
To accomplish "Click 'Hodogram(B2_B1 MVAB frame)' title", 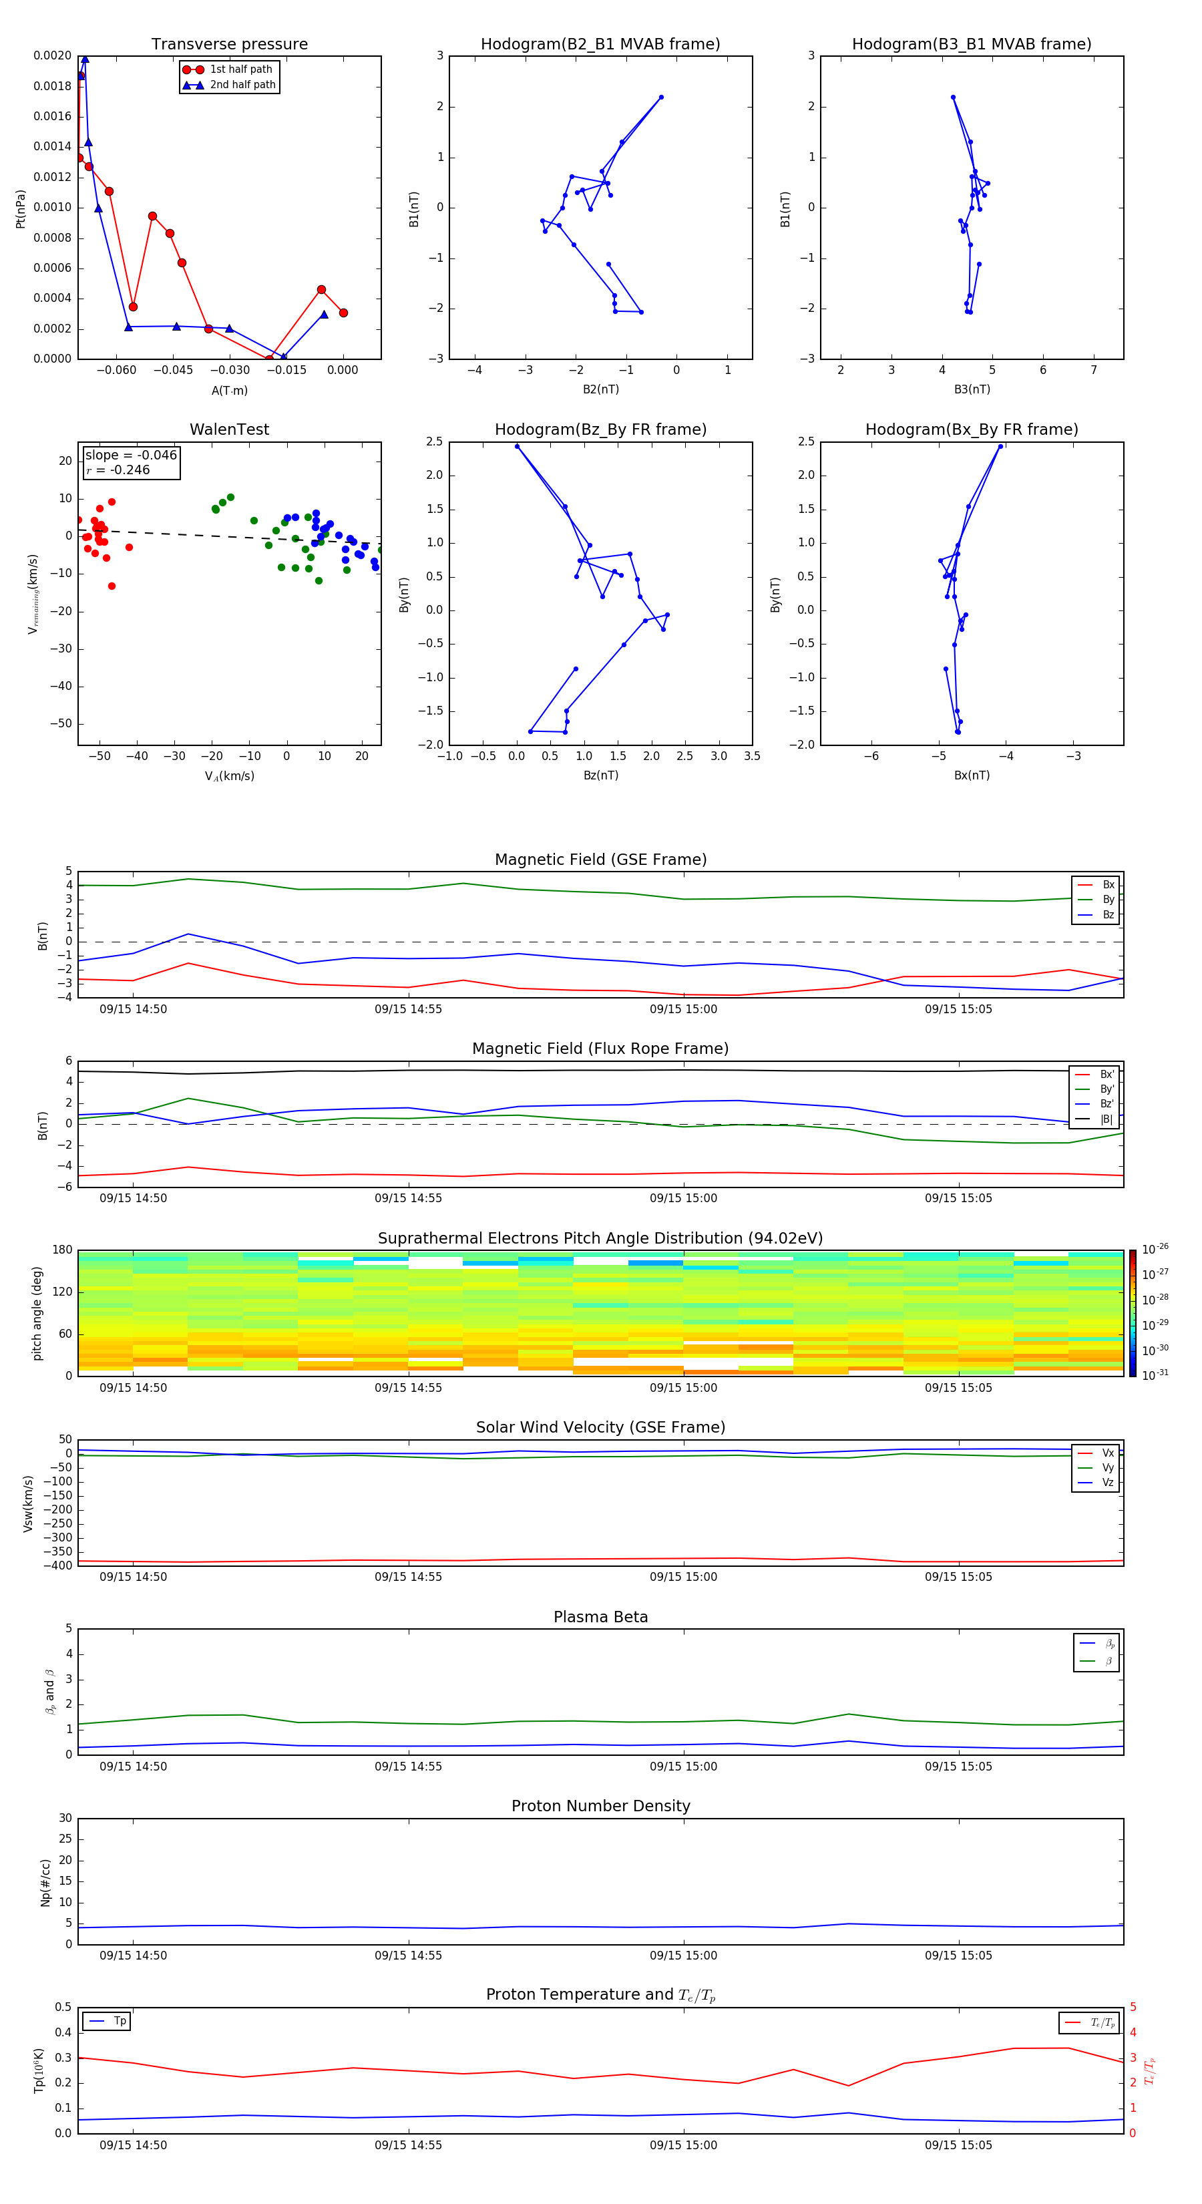I will tap(600, 45).
